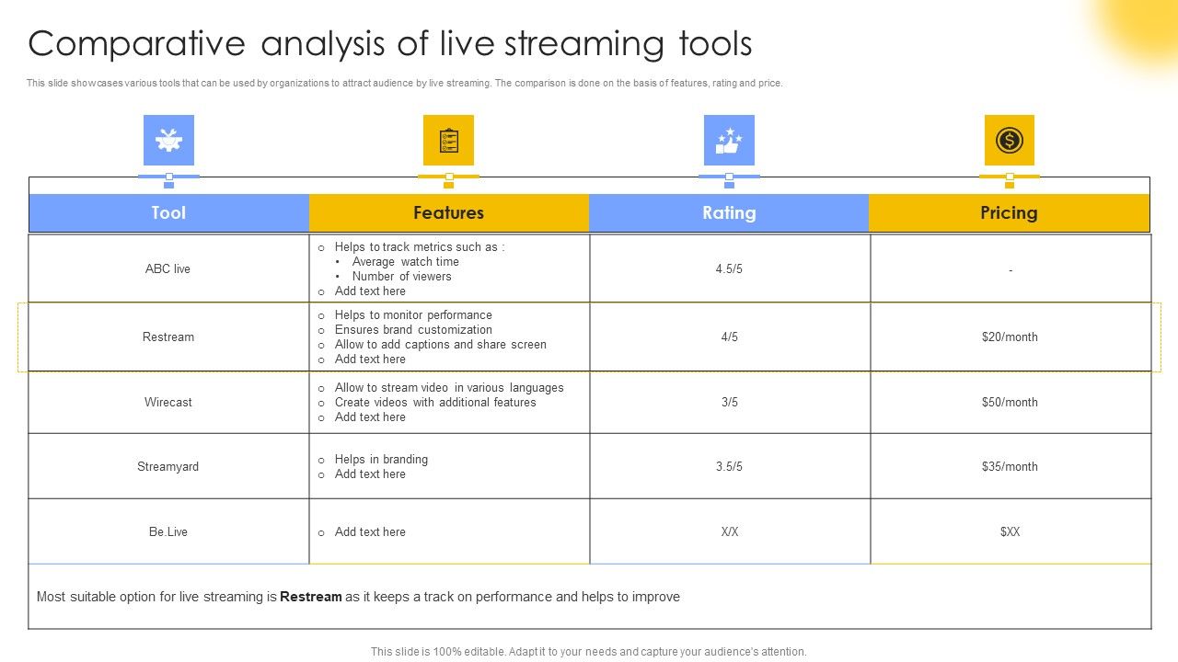Click the 'Number of viewers' bullet
Viewport: 1178px width, 662px height.
tap(401, 276)
